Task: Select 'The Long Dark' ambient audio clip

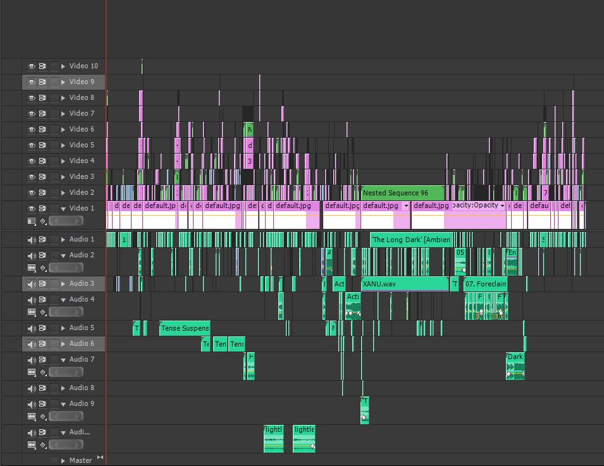Action: pyautogui.click(x=410, y=240)
